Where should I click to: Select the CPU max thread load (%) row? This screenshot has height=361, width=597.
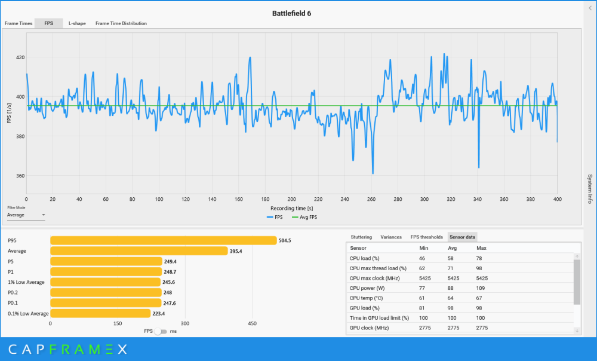point(460,268)
